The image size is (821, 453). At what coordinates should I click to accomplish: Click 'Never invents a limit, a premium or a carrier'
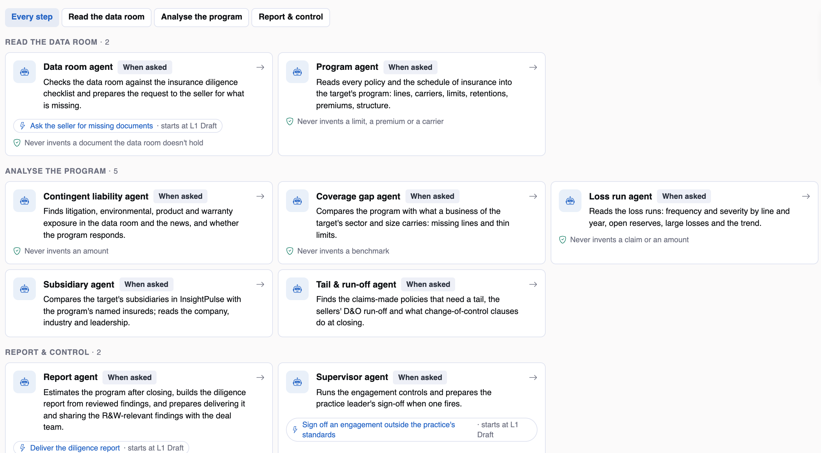pyautogui.click(x=370, y=121)
